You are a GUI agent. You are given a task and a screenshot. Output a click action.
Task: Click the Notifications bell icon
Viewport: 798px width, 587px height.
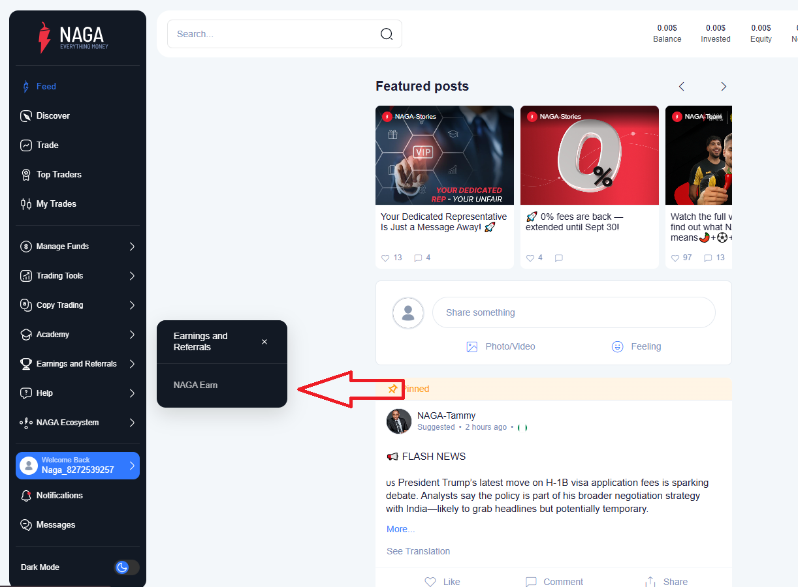pyautogui.click(x=26, y=496)
